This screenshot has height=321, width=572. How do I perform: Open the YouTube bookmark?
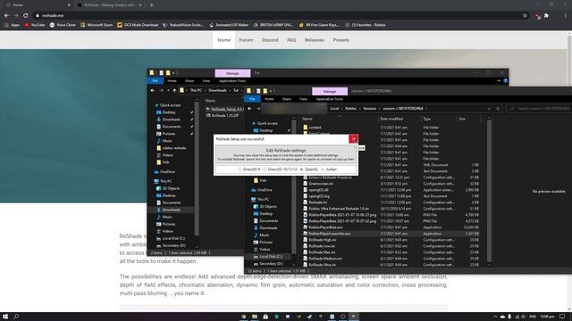point(35,25)
